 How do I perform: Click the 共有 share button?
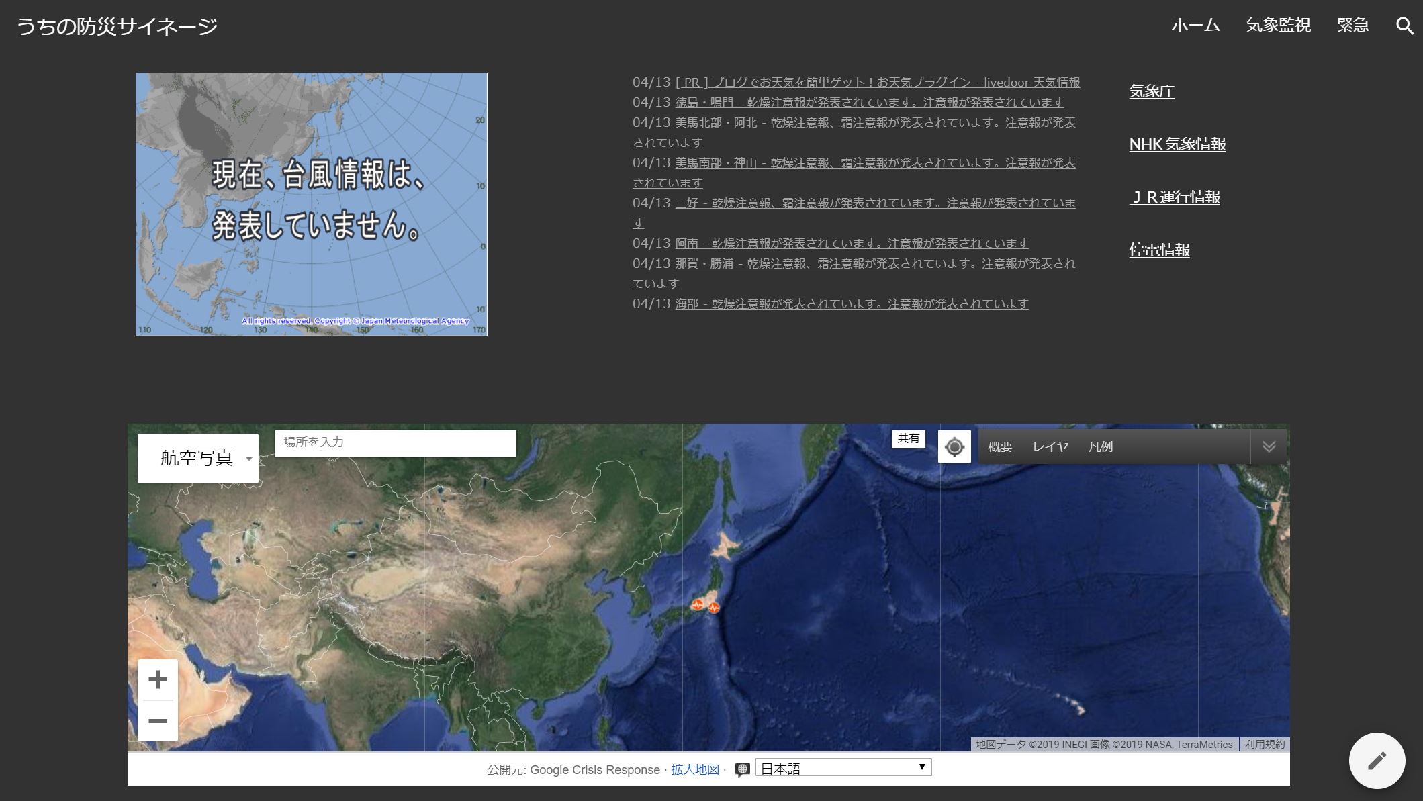908,438
